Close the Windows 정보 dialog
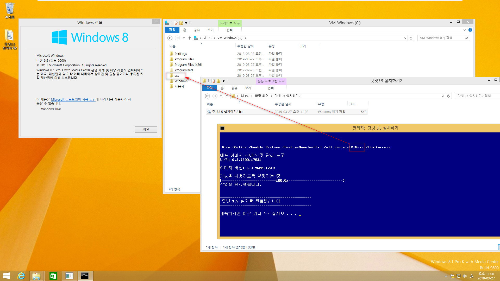Viewport: 500px width, 281px height. [x=156, y=22]
